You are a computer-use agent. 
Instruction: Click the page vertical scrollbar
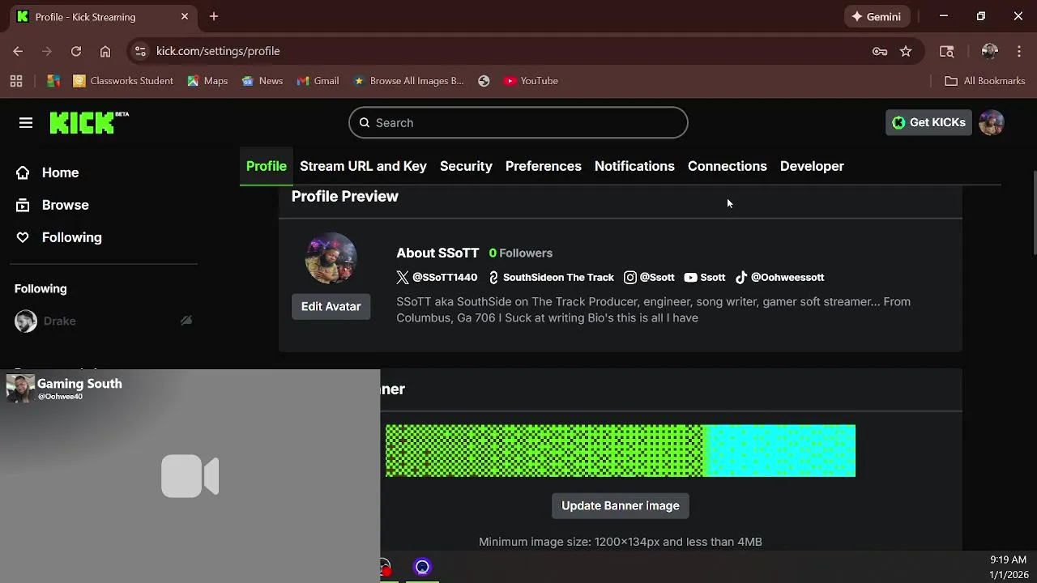tap(1034, 213)
